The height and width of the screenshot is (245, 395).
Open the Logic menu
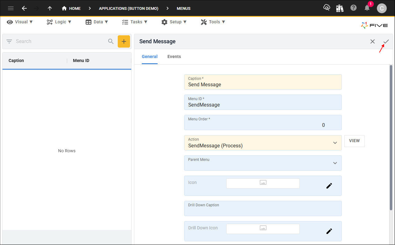59,22
